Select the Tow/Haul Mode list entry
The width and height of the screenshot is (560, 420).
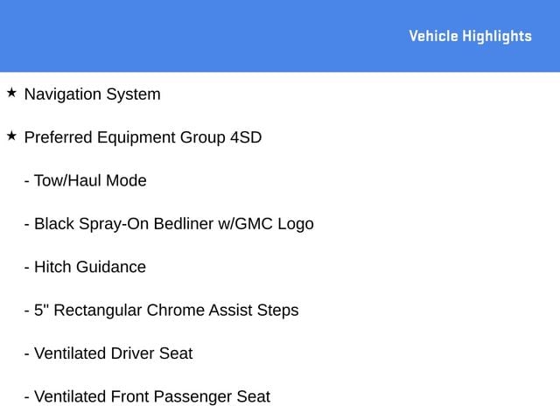pos(86,180)
